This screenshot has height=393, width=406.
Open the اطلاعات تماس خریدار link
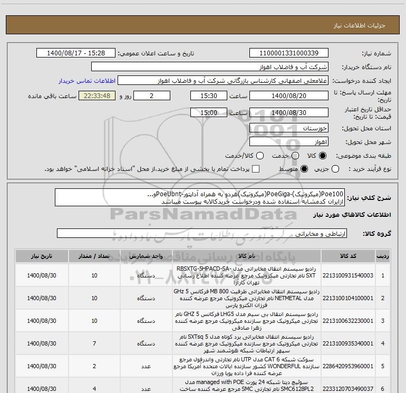pyautogui.click(x=87, y=81)
